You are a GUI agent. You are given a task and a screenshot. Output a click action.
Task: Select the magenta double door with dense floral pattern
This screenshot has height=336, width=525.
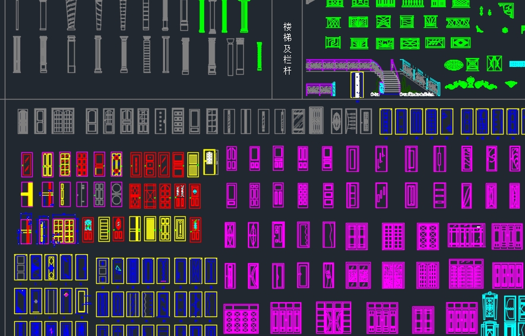tap(393, 275)
